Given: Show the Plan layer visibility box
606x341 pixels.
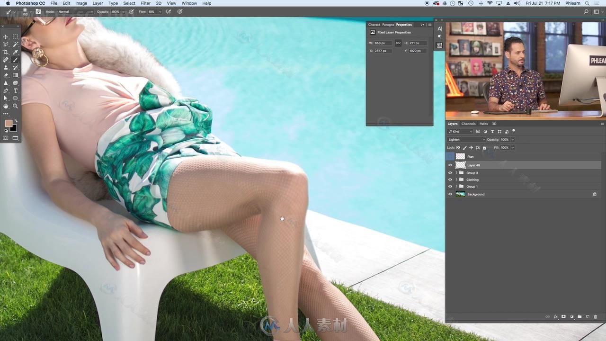Looking at the screenshot, I should (450, 156).
